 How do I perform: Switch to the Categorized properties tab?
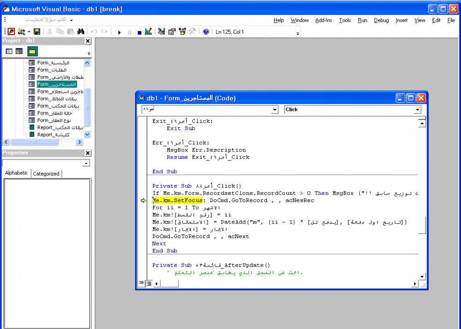(x=46, y=173)
